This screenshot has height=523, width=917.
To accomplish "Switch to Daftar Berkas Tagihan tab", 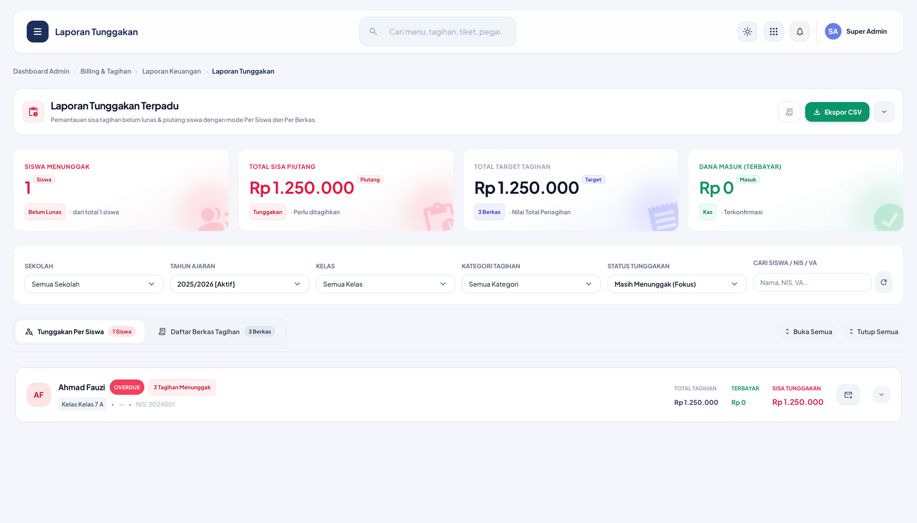I will click(217, 331).
